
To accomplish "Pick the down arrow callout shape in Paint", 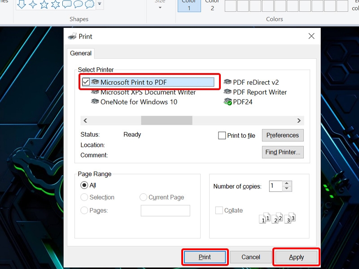I will (22, 4).
